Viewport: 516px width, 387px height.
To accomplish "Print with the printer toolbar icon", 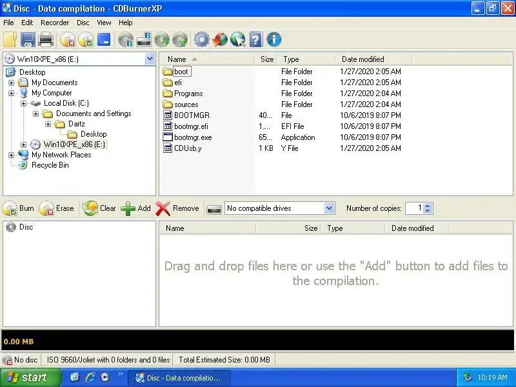I will (x=46, y=40).
